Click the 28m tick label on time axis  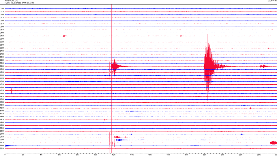259,155
